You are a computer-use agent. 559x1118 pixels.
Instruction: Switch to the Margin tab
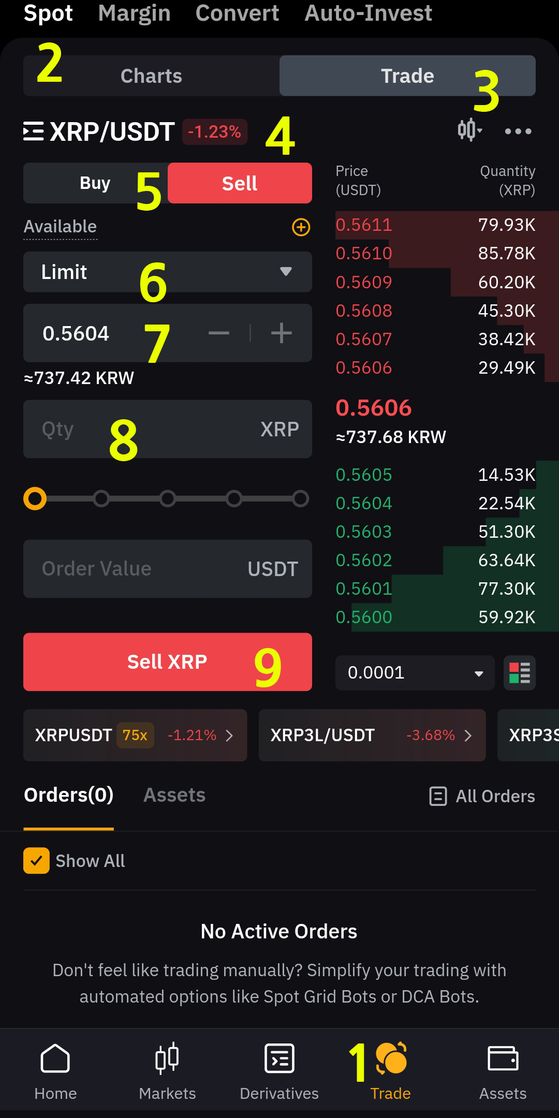(x=134, y=13)
